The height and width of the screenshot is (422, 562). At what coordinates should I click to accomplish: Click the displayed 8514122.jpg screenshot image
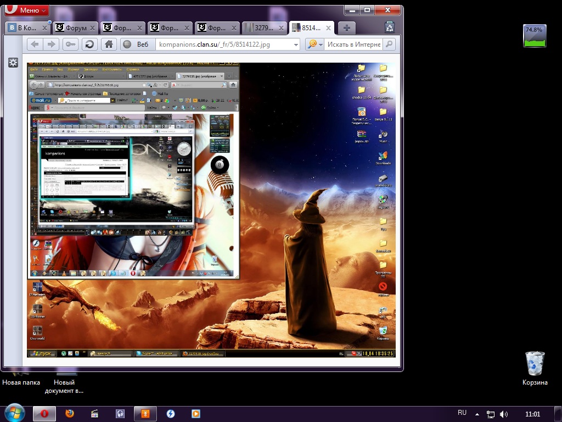211,210
